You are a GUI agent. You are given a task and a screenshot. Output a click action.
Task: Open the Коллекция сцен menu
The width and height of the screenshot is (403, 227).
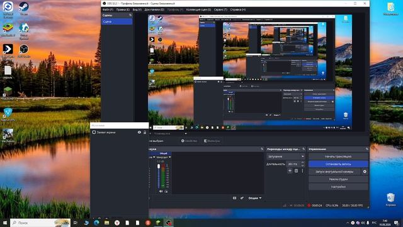pos(198,9)
